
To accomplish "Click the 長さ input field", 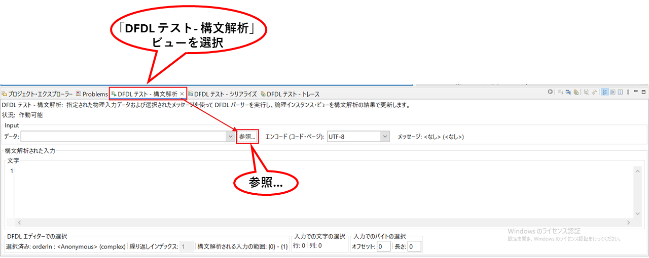I will 415,246.
